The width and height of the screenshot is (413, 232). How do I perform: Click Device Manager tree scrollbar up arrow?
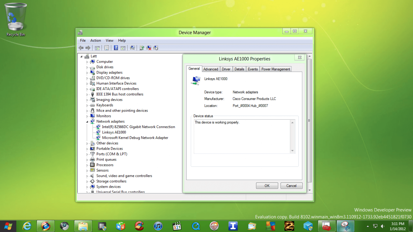click(310, 56)
